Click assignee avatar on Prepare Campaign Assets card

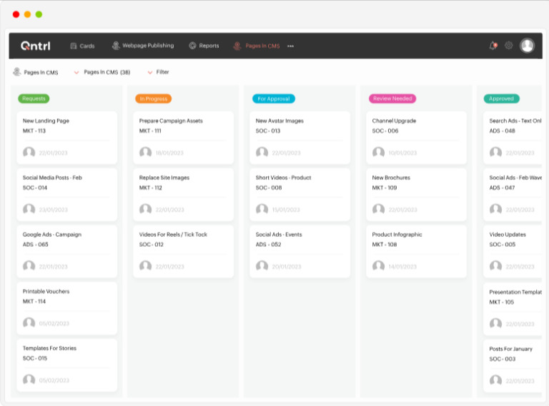(x=146, y=152)
